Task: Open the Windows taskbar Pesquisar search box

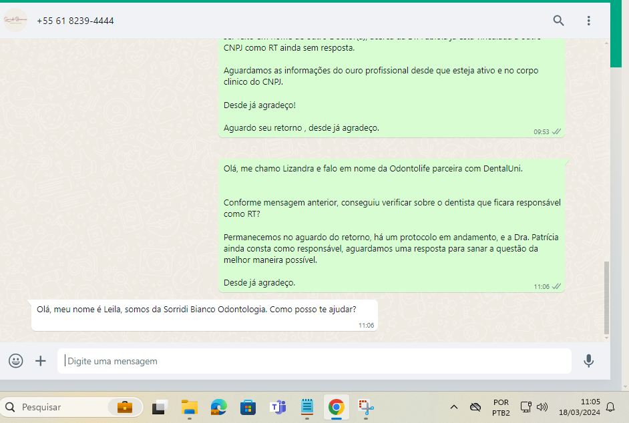Action: [72, 408]
